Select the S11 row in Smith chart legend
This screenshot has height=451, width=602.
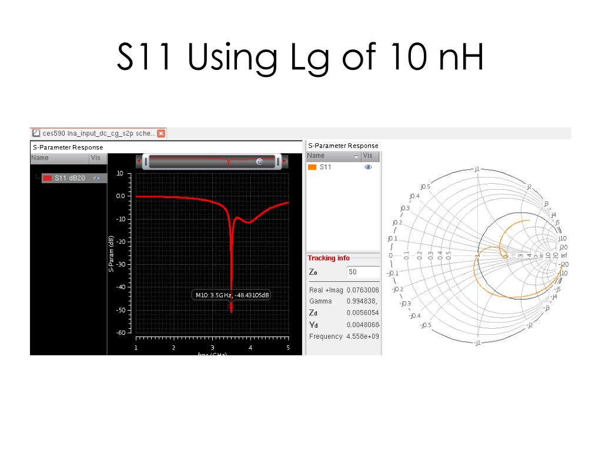point(343,167)
